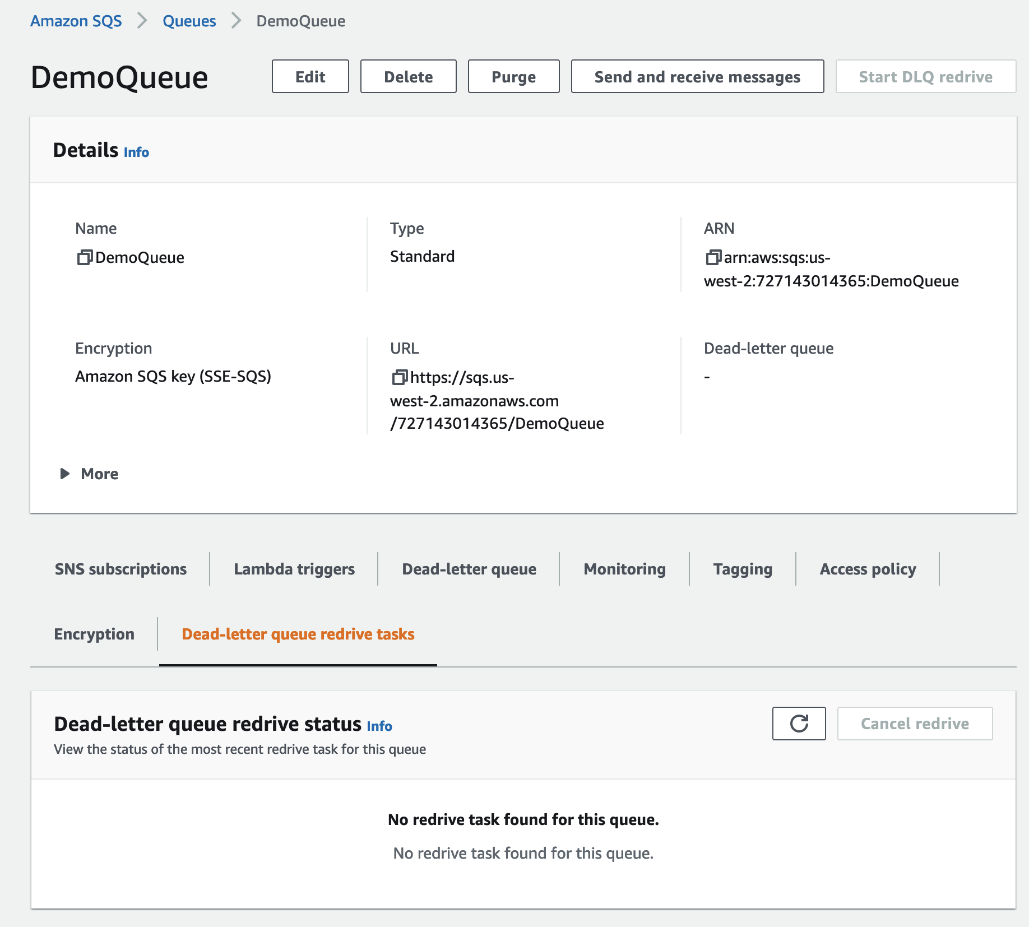Open Info link next to Details
Image resolution: width=1029 pixels, height=927 pixels.
click(136, 152)
